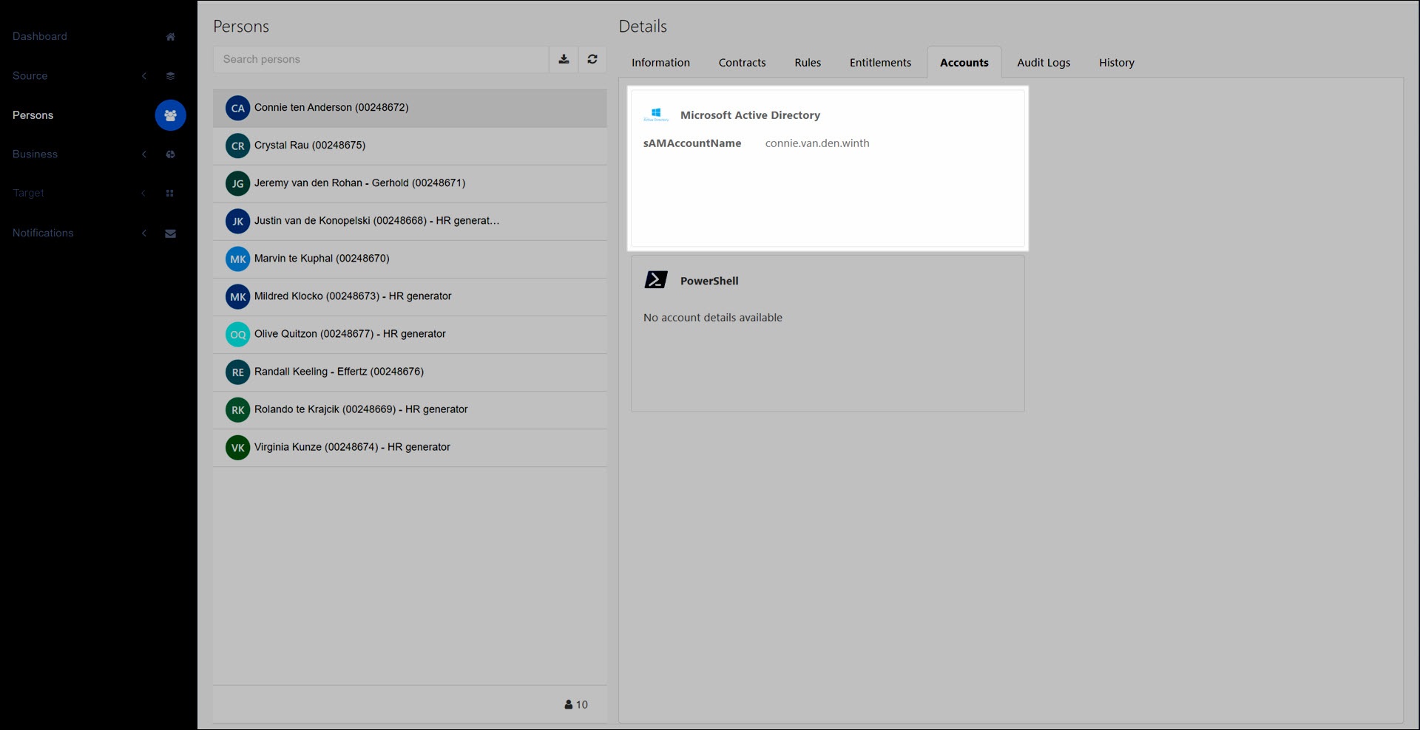Select Virginia Kunze (00248674) - HR generator

pyautogui.click(x=410, y=447)
